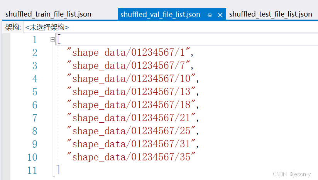Image resolution: width=318 pixels, height=180 pixels.
Task: Pin the shuffled_val_file_list.json tab
Action: coord(210,15)
